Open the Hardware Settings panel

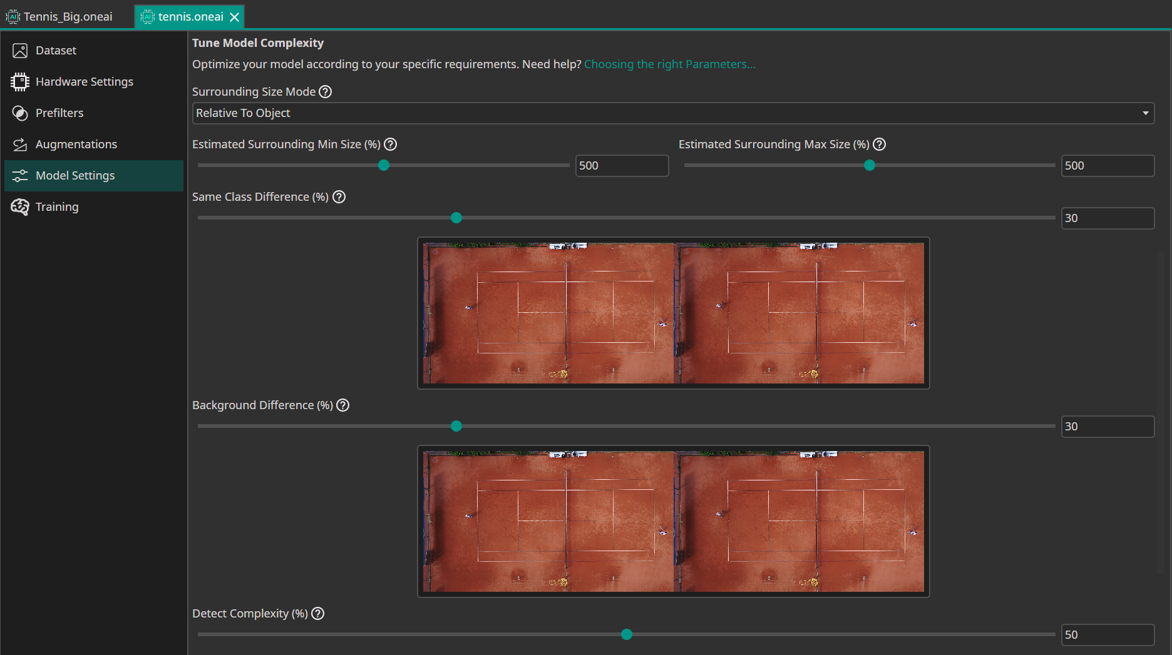click(x=84, y=81)
